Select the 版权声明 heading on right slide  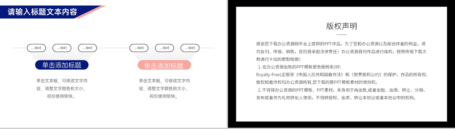(342, 26)
